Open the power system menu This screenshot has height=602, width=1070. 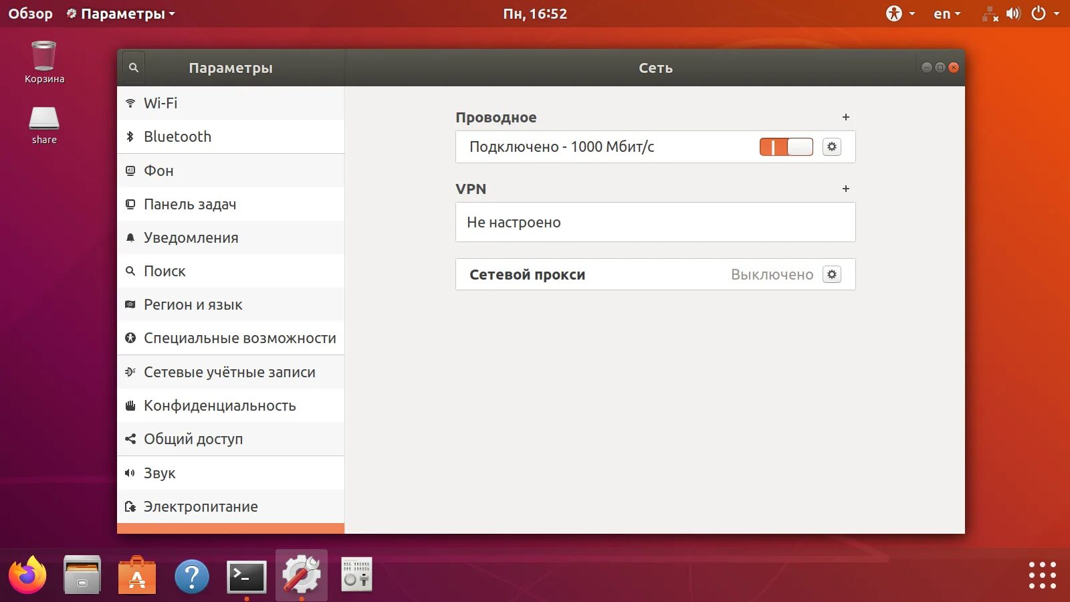tap(1046, 13)
